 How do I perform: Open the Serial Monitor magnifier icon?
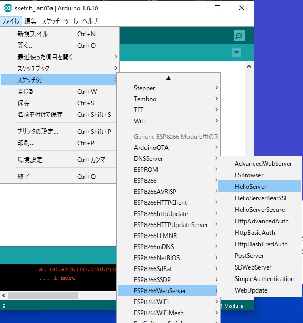click(239, 36)
